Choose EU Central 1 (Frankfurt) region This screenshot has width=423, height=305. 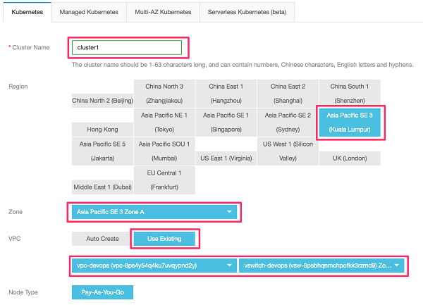[x=164, y=180]
